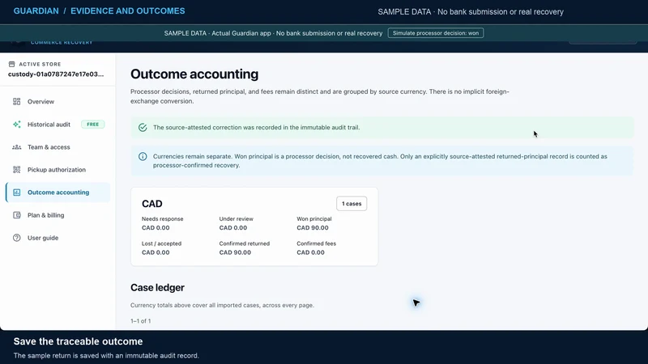Go to Historical audit
The width and height of the screenshot is (648, 364).
(58, 125)
